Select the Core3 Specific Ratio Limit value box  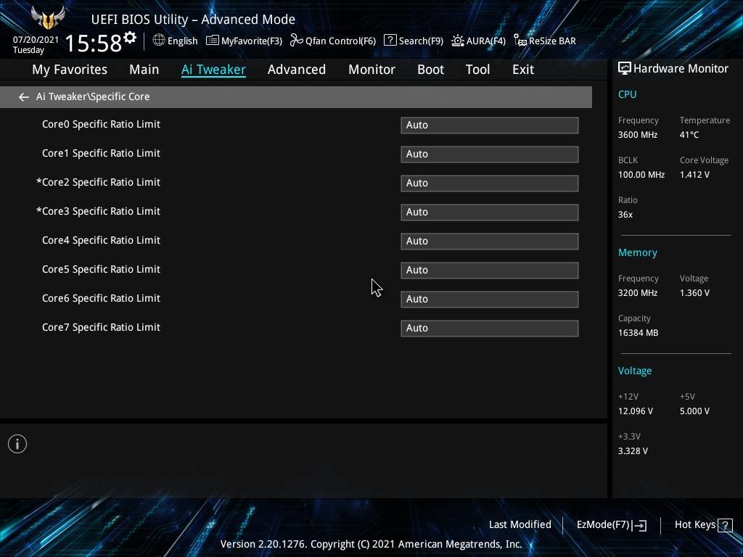point(489,212)
